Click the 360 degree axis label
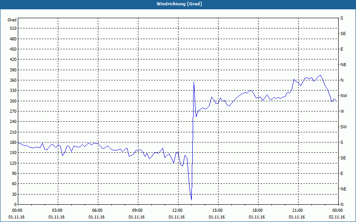 pyautogui.click(x=13, y=80)
